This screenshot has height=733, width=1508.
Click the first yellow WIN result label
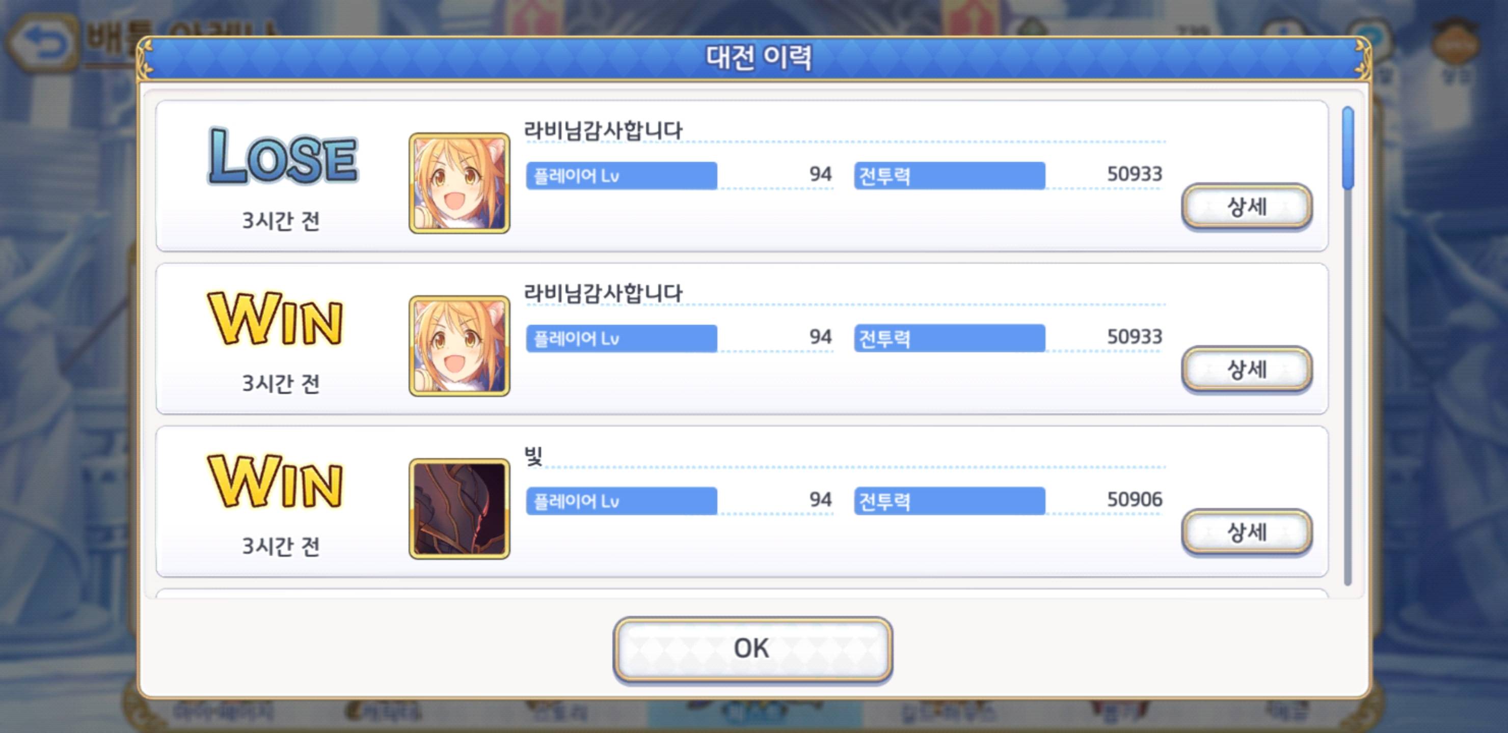tap(275, 319)
